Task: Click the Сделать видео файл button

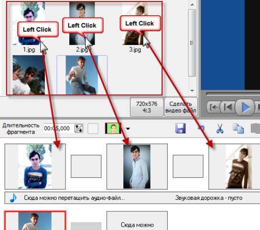Action: pyautogui.click(x=181, y=107)
